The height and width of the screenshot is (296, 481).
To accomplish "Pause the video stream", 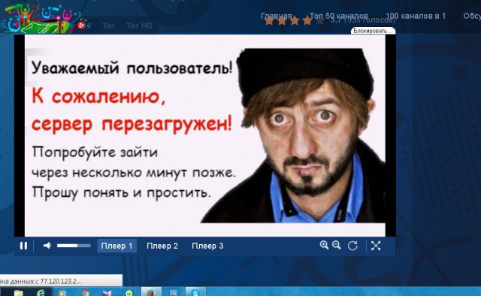I will click(23, 246).
